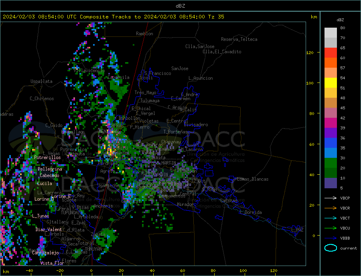Click the 'Carrizalejo' map label
This screenshot has width=361, height=276.
[x=45, y=253]
